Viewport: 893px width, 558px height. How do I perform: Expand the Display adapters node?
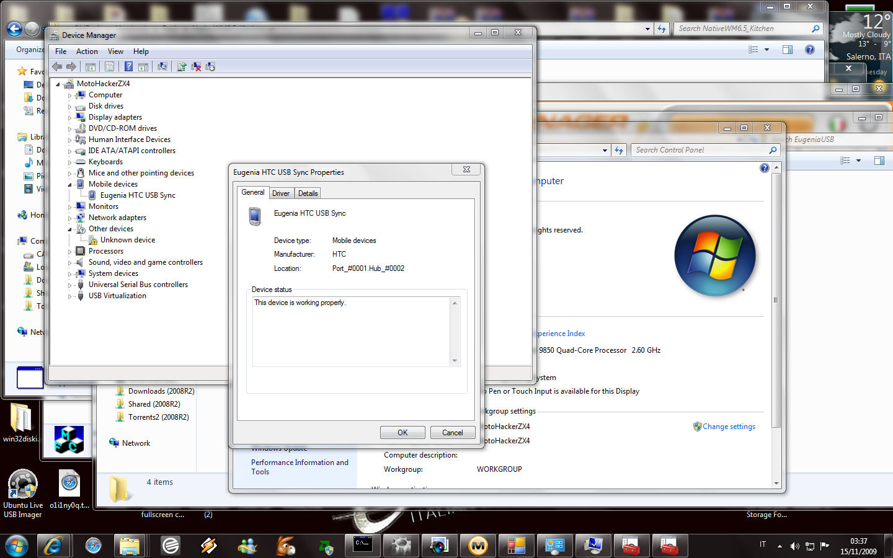click(69, 118)
